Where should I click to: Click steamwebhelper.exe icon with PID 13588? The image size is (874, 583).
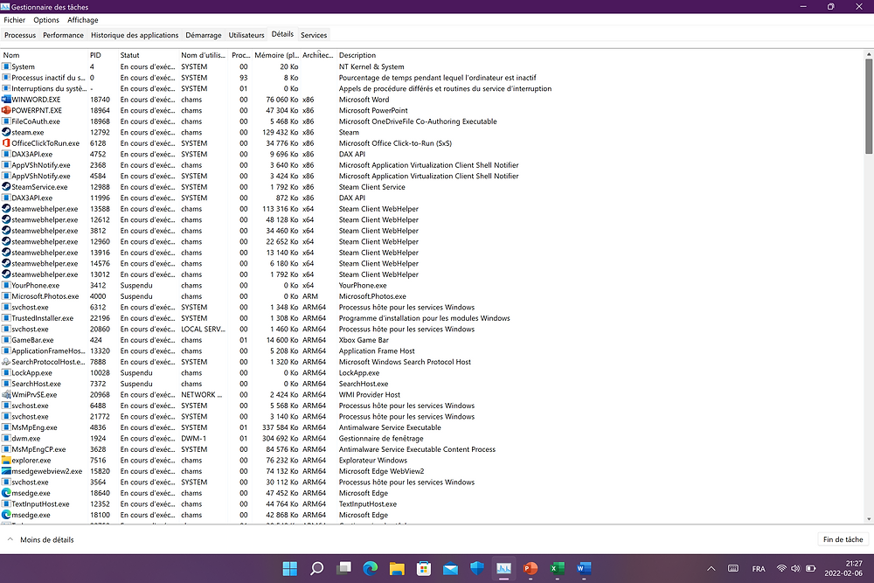point(6,209)
